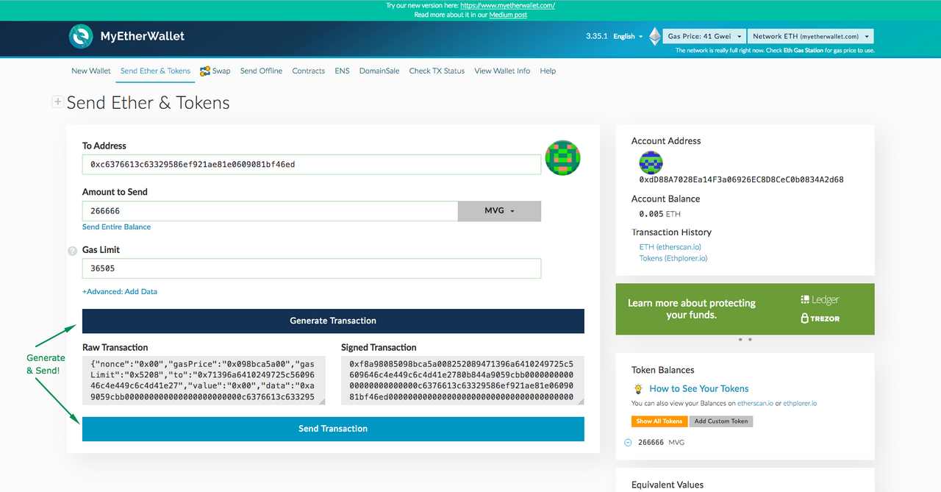Open the Help tab
This screenshot has width=941, height=492.
[x=548, y=71]
